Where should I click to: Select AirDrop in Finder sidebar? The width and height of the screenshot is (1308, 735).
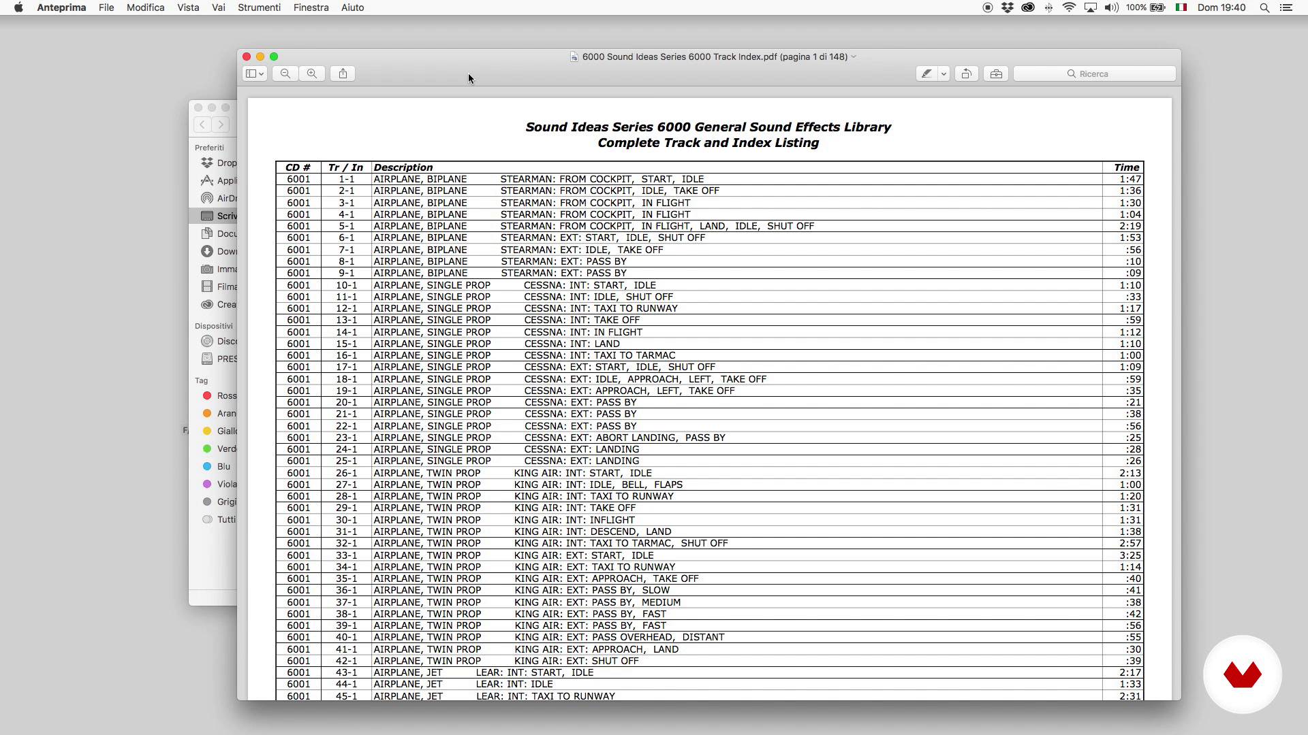pyautogui.click(x=213, y=199)
